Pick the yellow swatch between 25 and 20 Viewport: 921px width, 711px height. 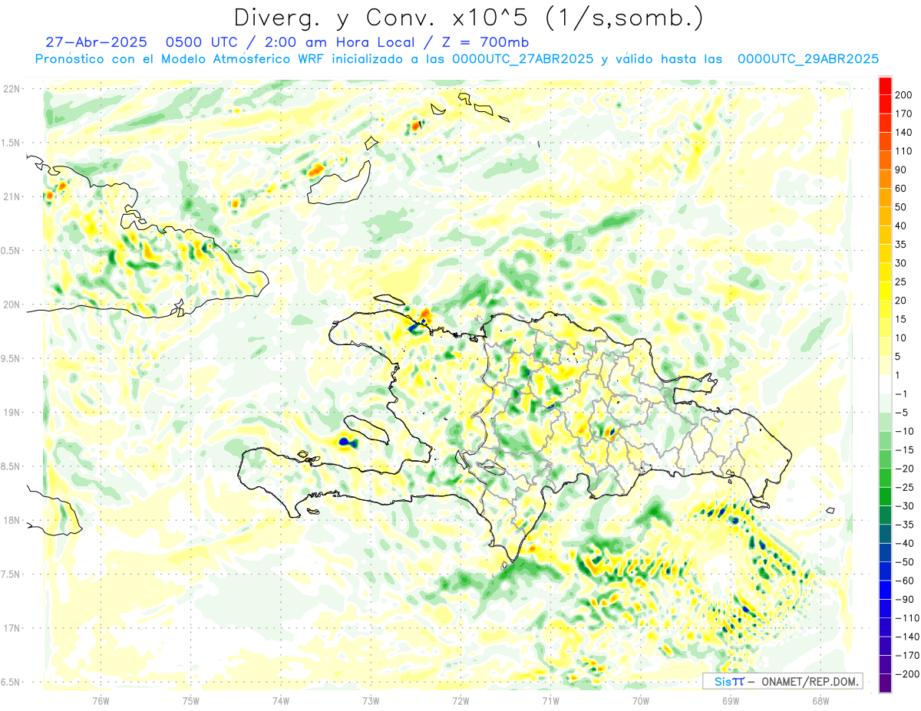(x=885, y=291)
